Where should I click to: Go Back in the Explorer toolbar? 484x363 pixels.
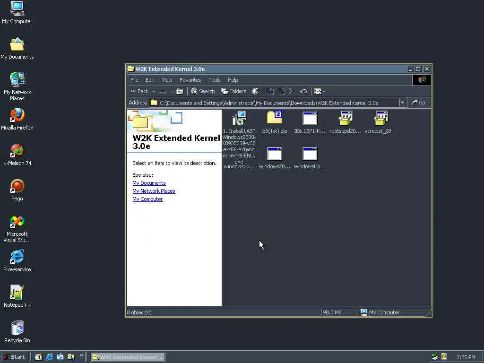pyautogui.click(x=139, y=91)
